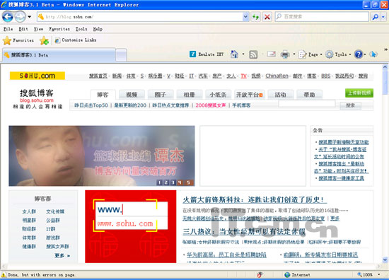Screen dimensions: 389x280
Task: Switch banner to slide 1
Action: (x=160, y=182)
